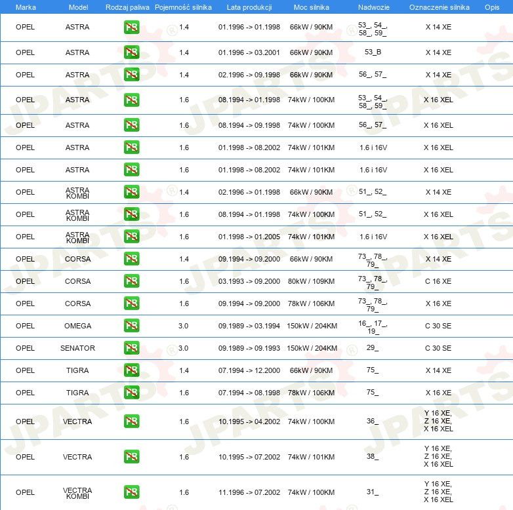
Task: Click the Model column header
Action: [78, 7]
